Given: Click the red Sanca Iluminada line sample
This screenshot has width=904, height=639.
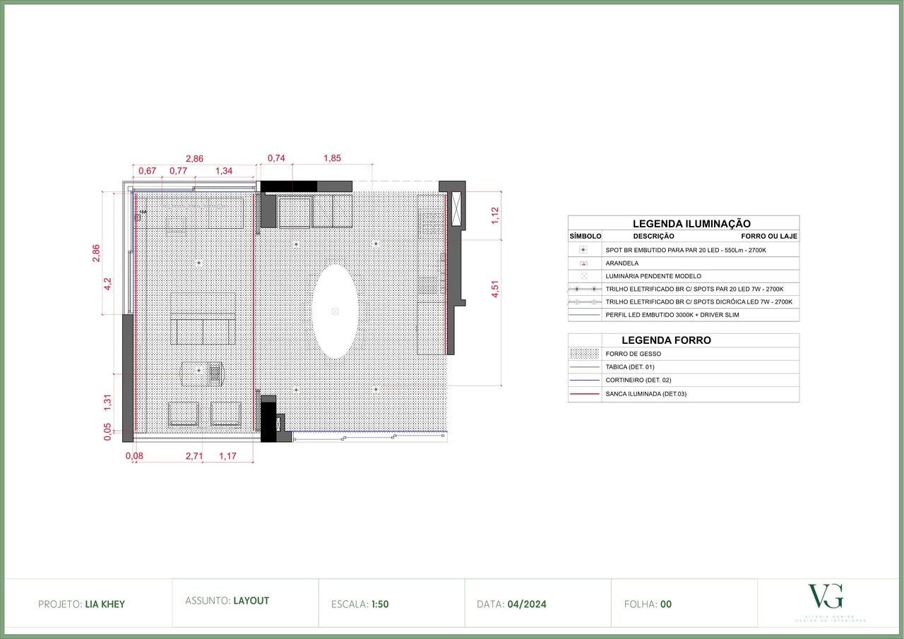Looking at the screenshot, I should point(585,393).
